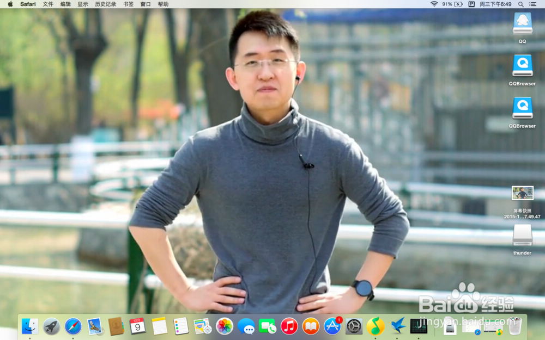Open QQ Music from the Dock
This screenshot has width=545, height=340.
(375, 327)
